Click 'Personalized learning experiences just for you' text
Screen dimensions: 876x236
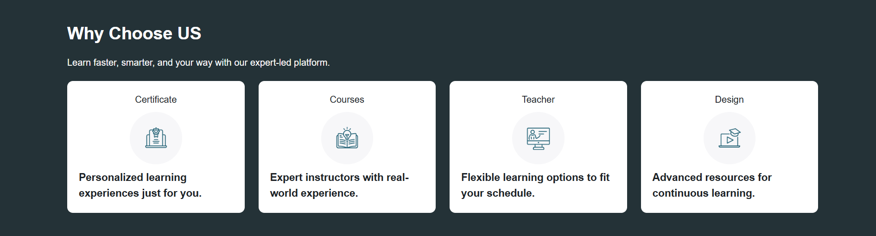point(140,185)
